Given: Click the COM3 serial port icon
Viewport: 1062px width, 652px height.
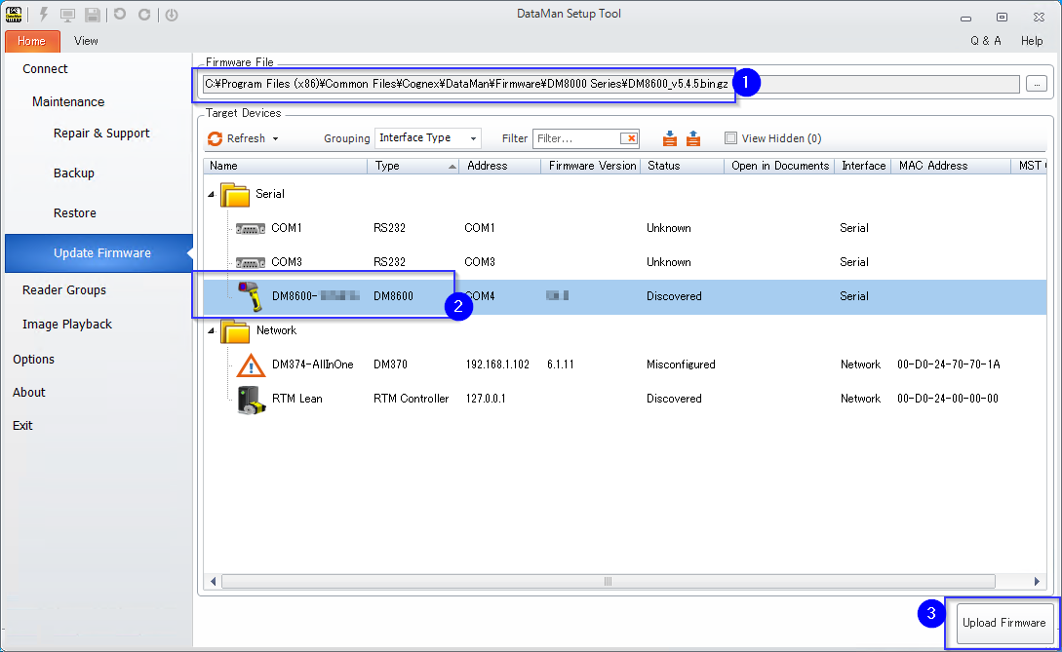Looking at the screenshot, I should point(250,263).
